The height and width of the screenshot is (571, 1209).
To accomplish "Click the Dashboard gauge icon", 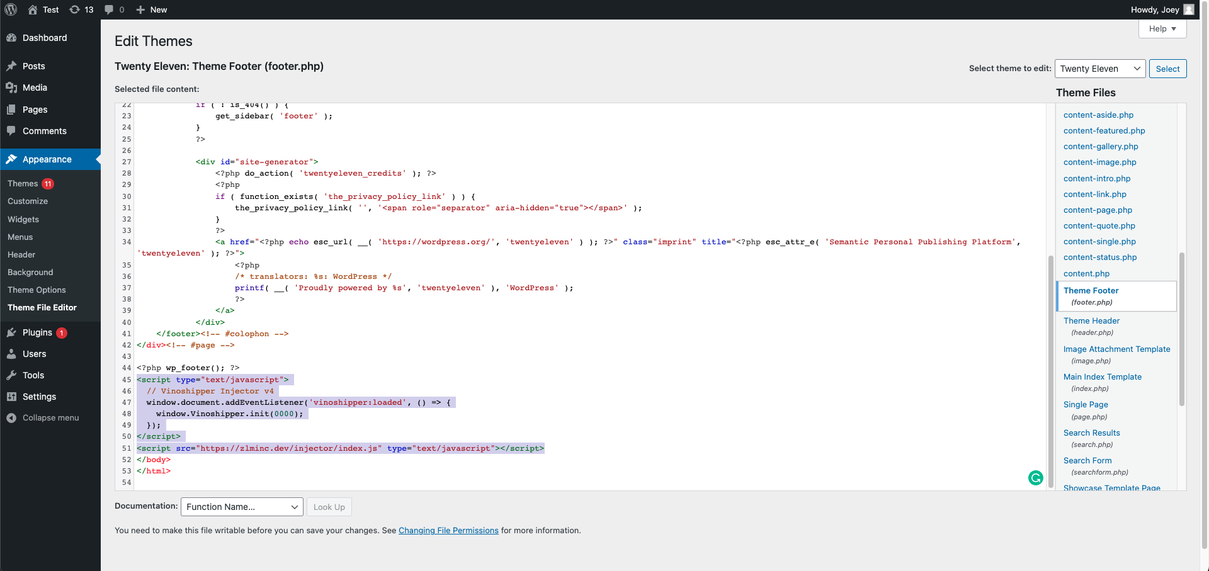I will (11, 38).
